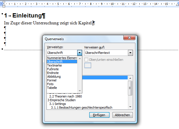Select 'Tabelle' reference type
This screenshot has height=129, width=179.
(62, 88)
